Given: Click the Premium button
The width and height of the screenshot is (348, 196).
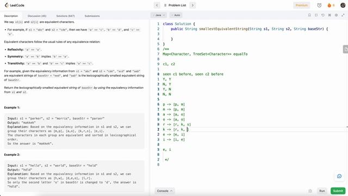Looking at the screenshot, I should (x=301, y=5).
